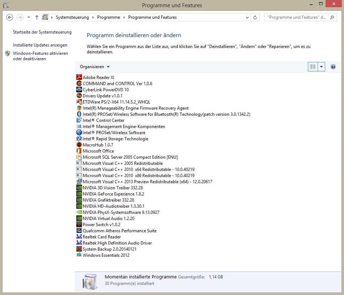Click the CyberLink PowerDVD 10 icon
Screen dimensions: 344x295
79,89
